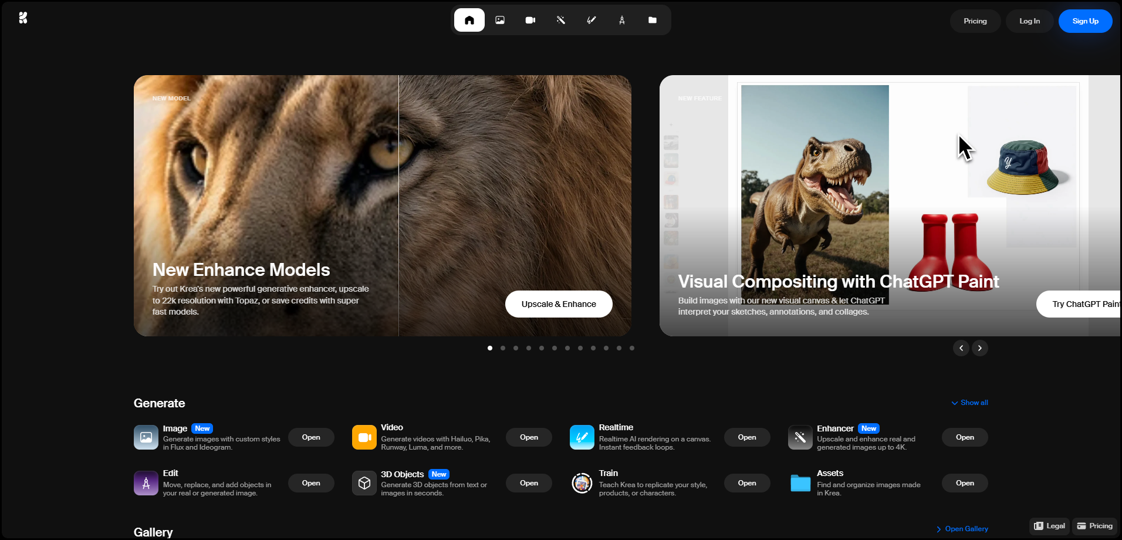Select the fourth carousel dot
Viewport: 1122px width, 540px height.
pyautogui.click(x=529, y=348)
